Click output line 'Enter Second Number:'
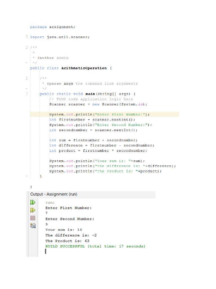 (x=70, y=219)
